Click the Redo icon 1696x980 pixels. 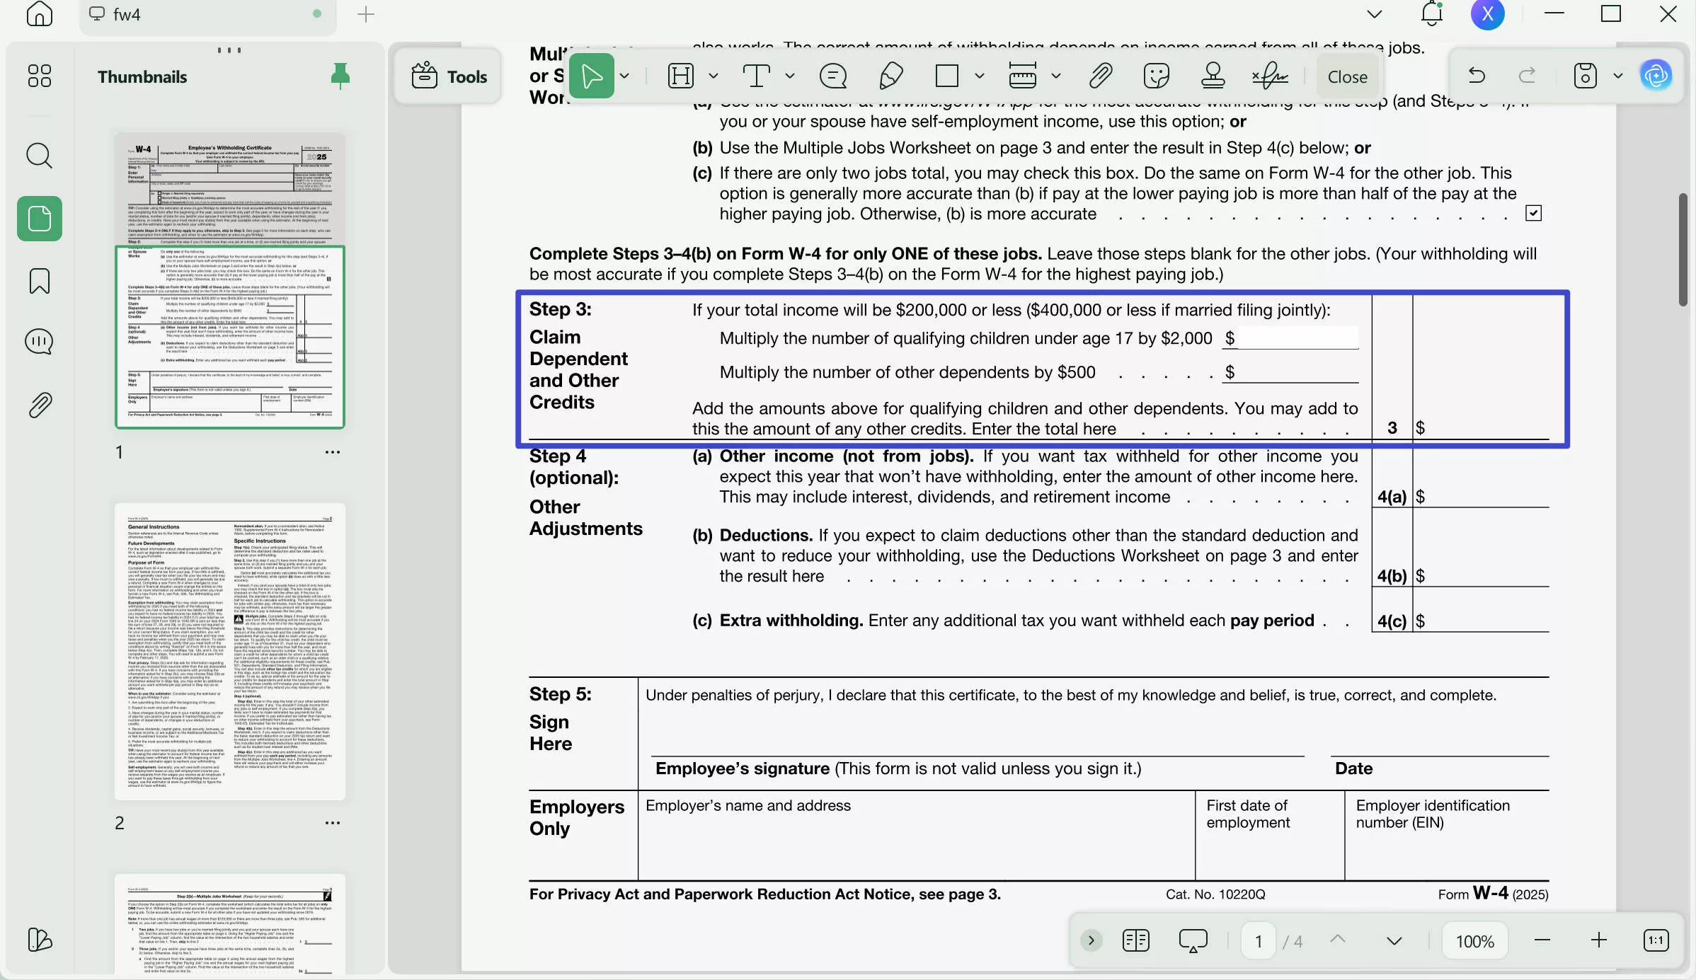(1528, 76)
